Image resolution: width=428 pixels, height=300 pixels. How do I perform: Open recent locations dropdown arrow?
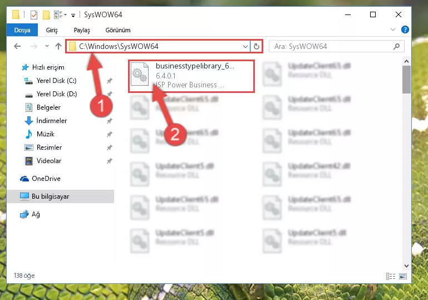tap(47, 46)
